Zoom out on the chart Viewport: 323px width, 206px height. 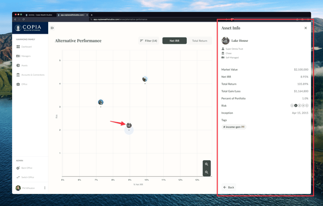coord(206,172)
